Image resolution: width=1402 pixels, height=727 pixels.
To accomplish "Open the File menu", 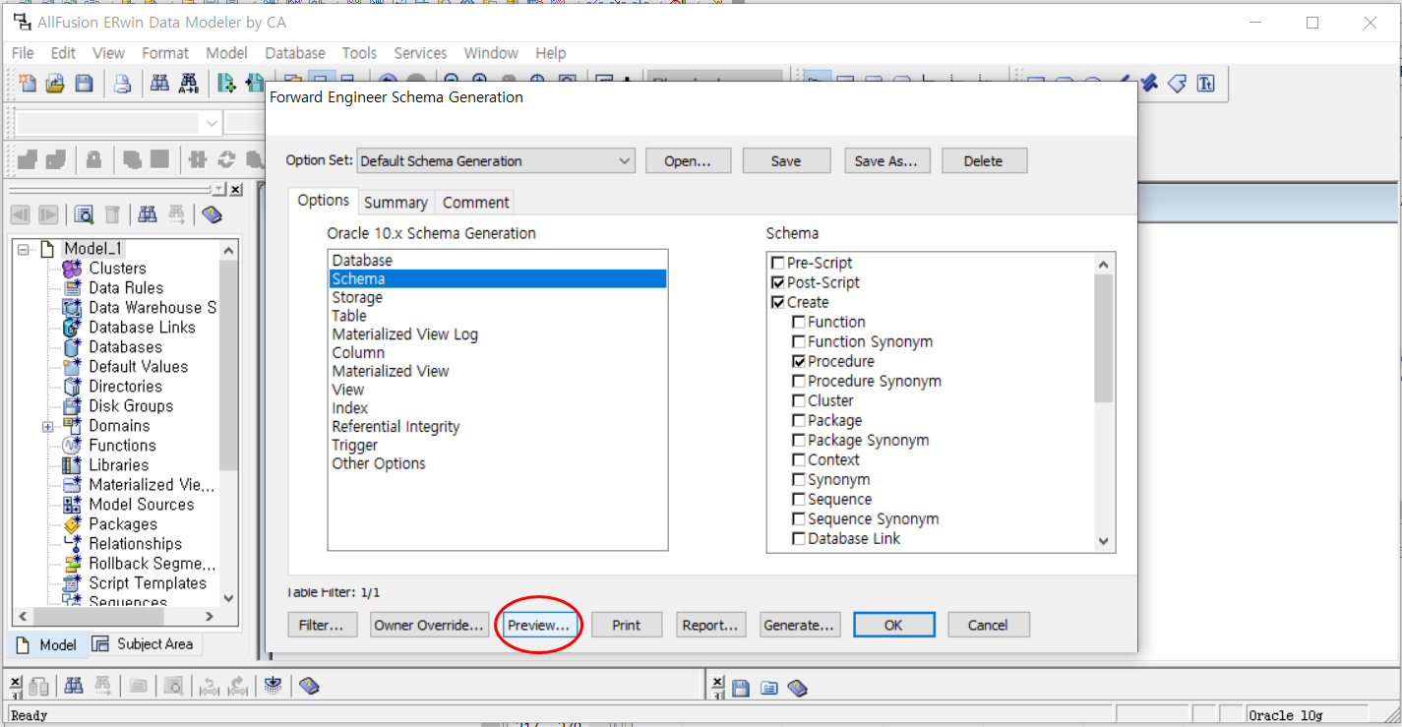I will [x=23, y=53].
